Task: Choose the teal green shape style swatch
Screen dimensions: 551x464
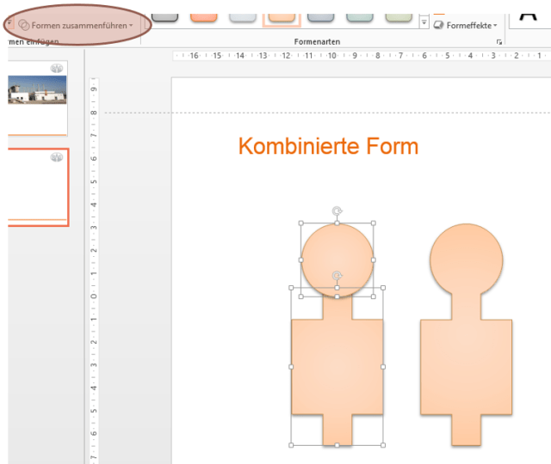Action: [360, 17]
